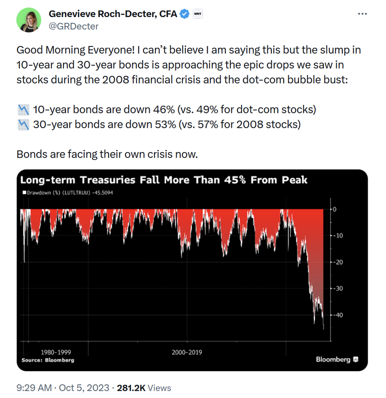The image size is (386, 398).
Task: Click the GRIT affiliation badge
Action: (198, 14)
